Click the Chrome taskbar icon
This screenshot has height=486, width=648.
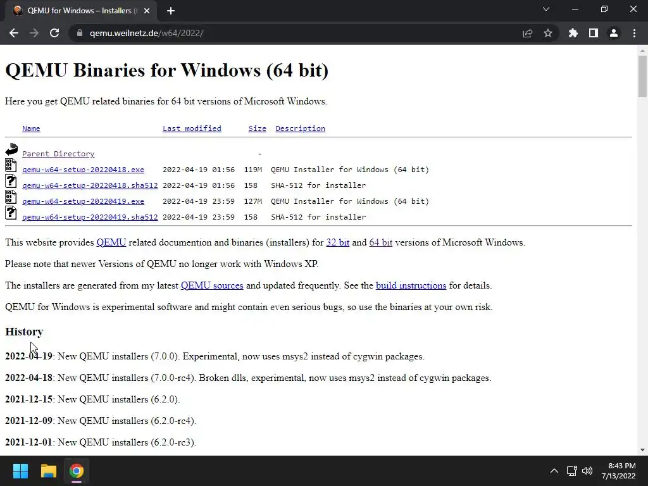tap(77, 471)
